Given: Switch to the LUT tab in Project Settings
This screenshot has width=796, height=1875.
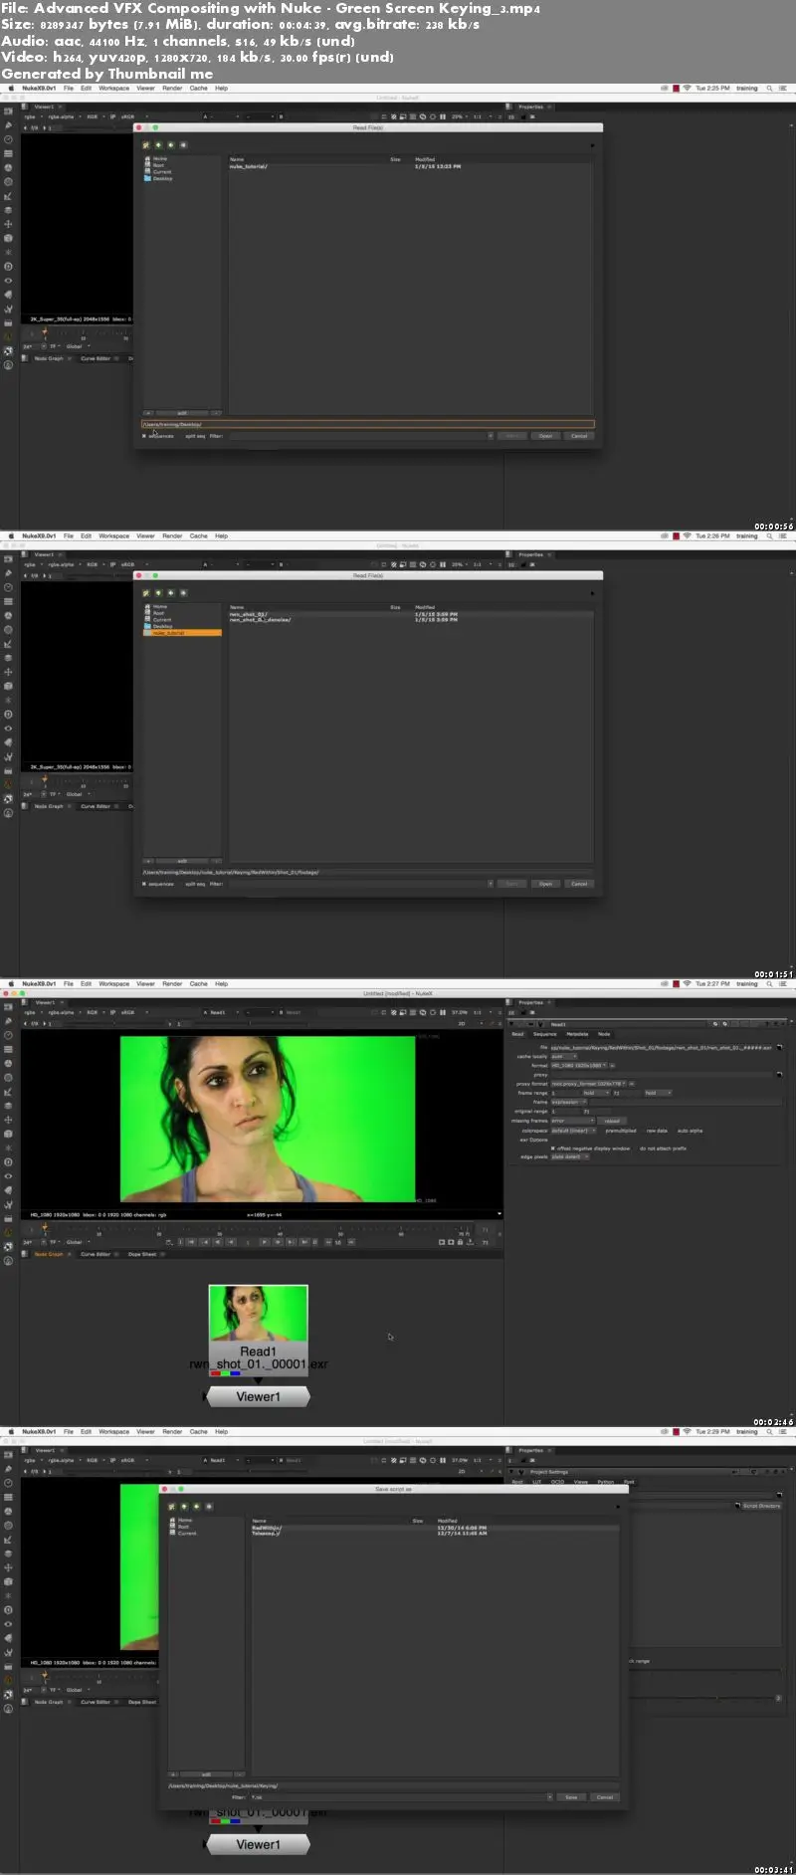Looking at the screenshot, I should (537, 1482).
